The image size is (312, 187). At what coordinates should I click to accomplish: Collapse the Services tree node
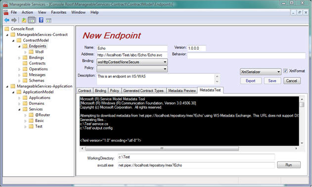click(x=19, y=110)
